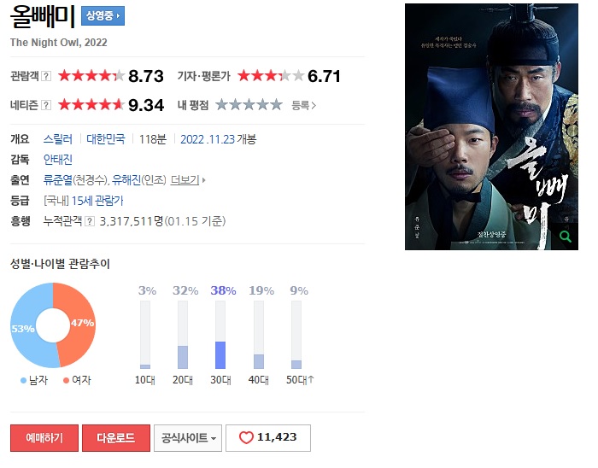Image resolution: width=598 pixels, height=468 pixels.
Task: Open director 안태진 link
Action: pyautogui.click(x=57, y=160)
